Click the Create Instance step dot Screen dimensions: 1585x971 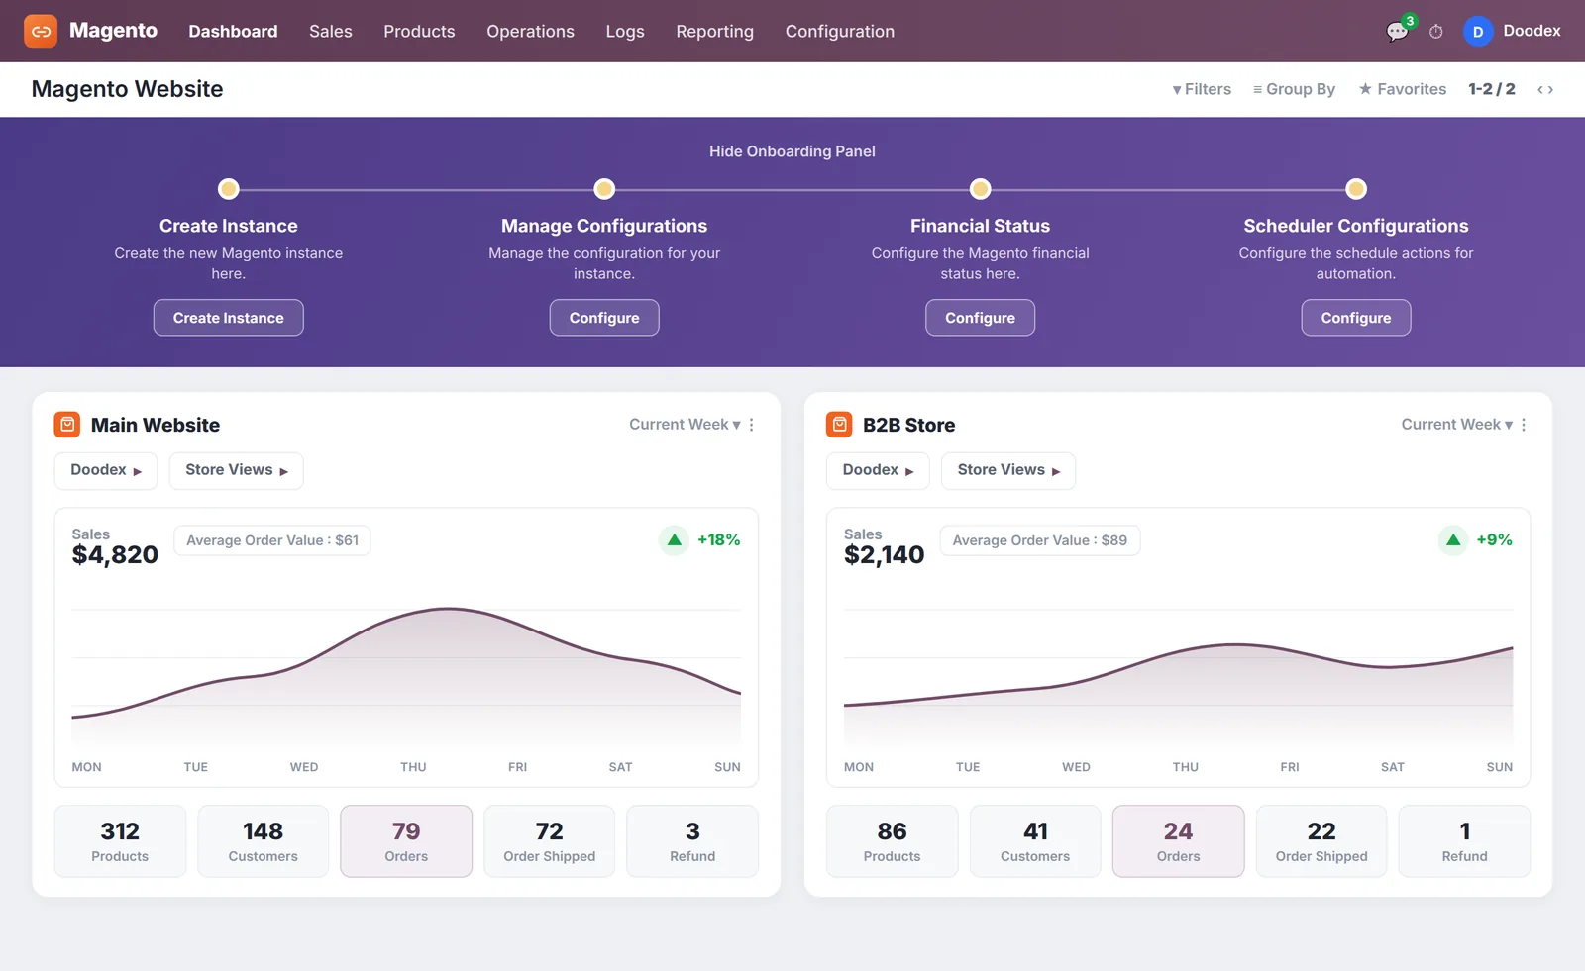[x=228, y=189]
